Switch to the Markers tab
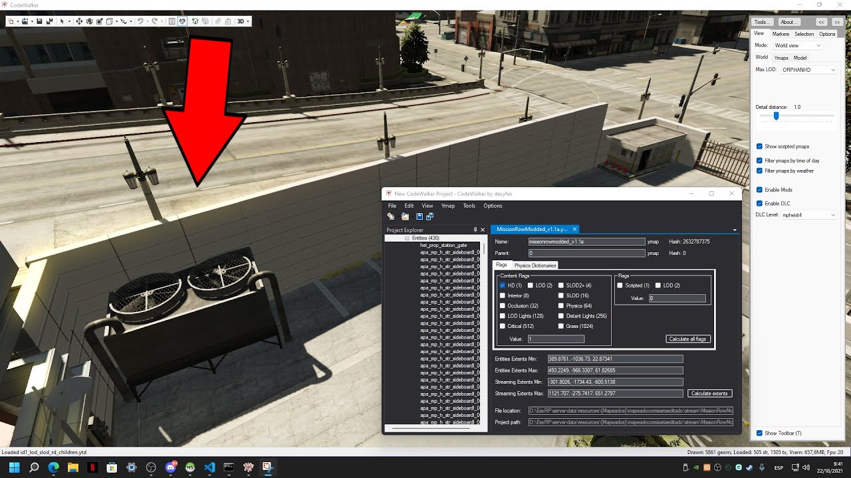This screenshot has height=478, width=851. click(781, 34)
